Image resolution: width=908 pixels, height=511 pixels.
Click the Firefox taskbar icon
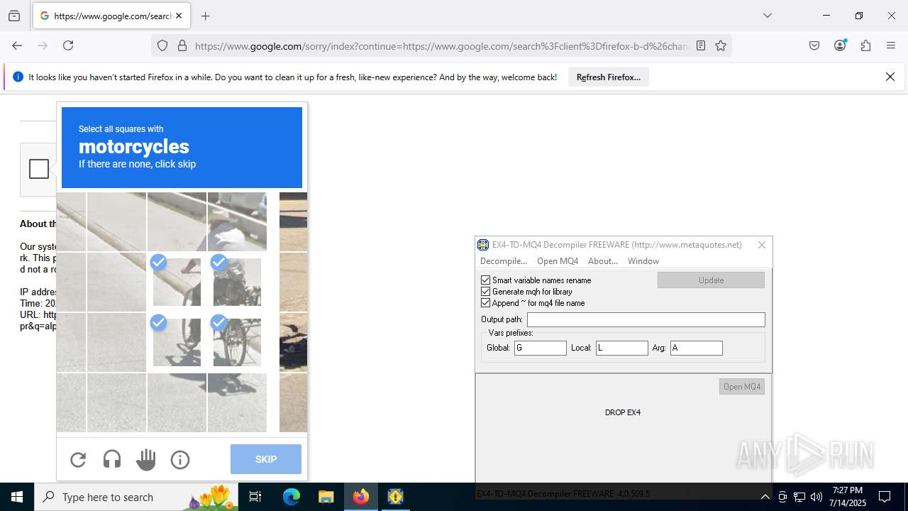click(361, 497)
